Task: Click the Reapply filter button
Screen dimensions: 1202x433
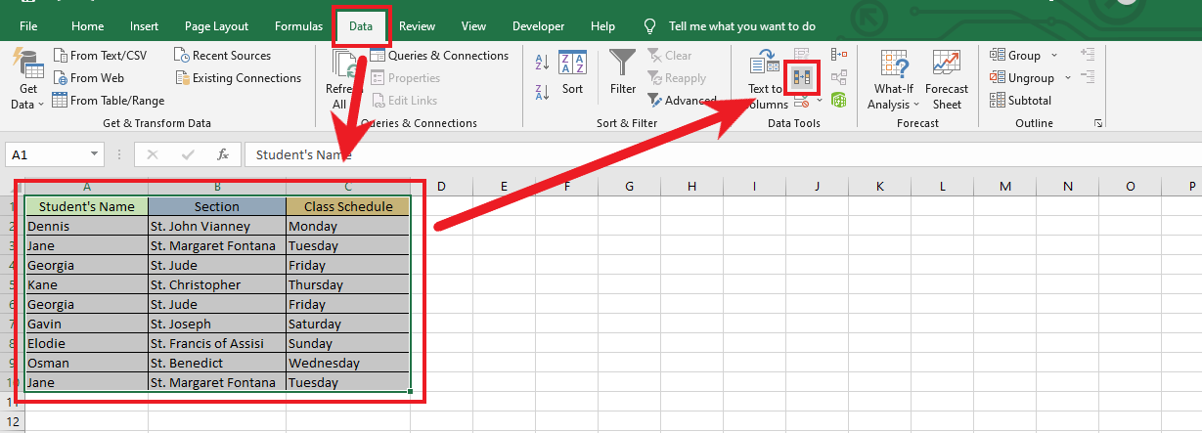Action: pyautogui.click(x=676, y=78)
